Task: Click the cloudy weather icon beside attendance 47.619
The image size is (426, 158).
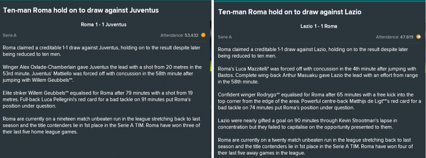Action: point(418,37)
